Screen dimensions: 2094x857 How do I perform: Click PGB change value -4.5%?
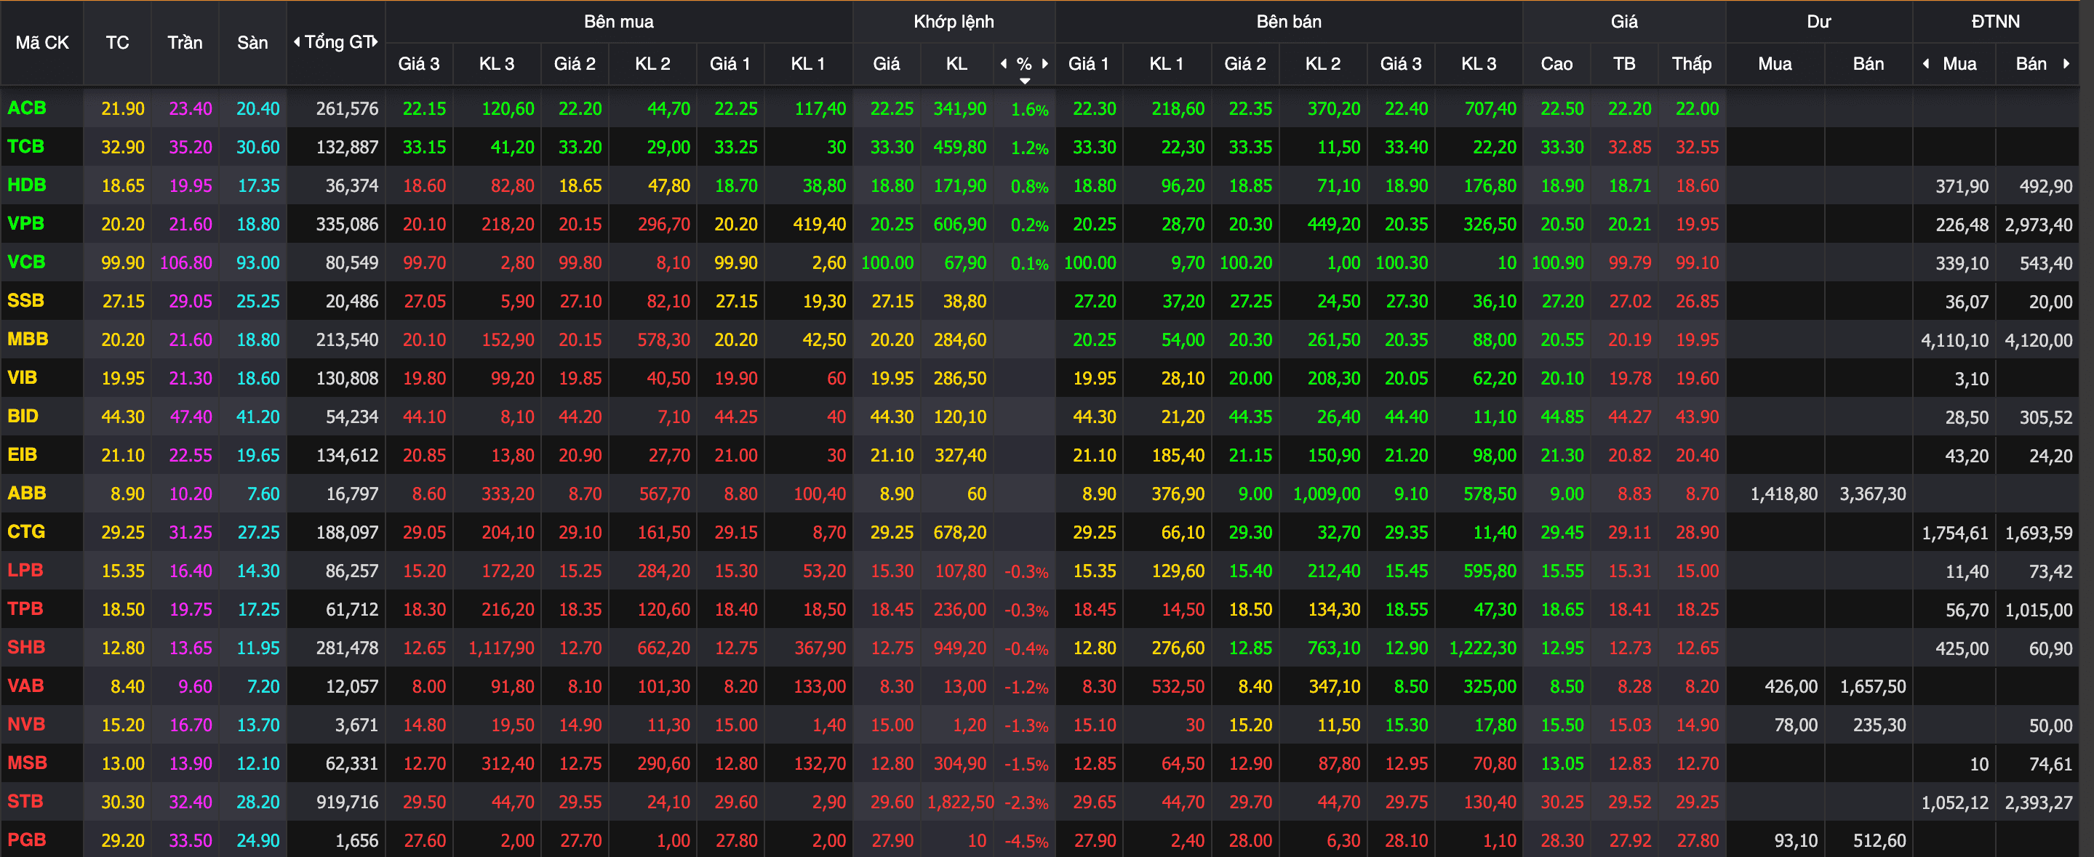pos(1026,842)
